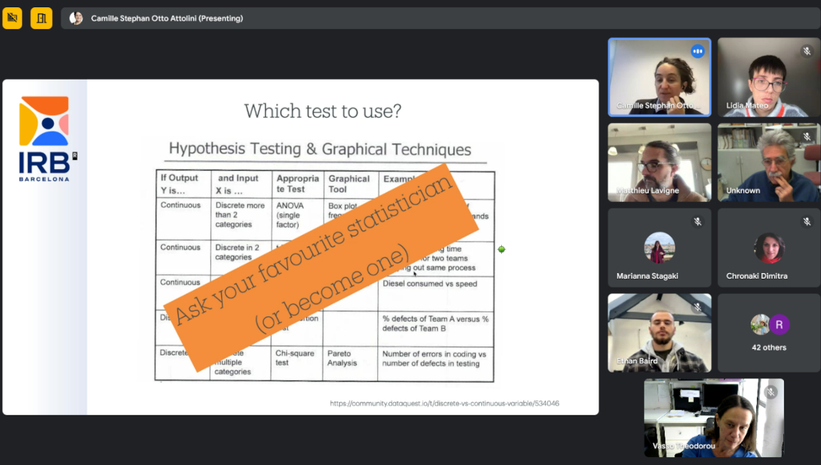Select the presenter name label in top bar
The height and width of the screenshot is (465, 821).
[x=167, y=18]
